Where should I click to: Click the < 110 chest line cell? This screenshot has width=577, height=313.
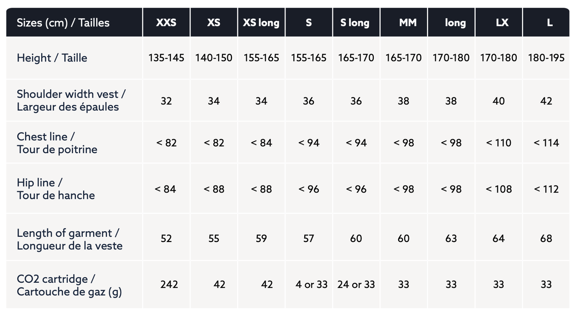(x=498, y=143)
